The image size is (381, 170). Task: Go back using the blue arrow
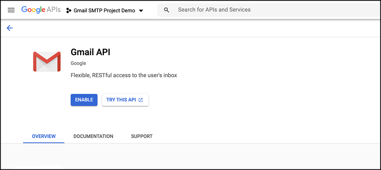coord(10,28)
